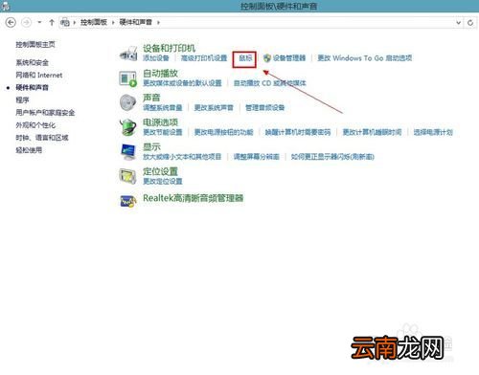Screen dimensions: 479x375
Task: Click 放大或缩小文本和其他项目 link
Action: (182, 157)
